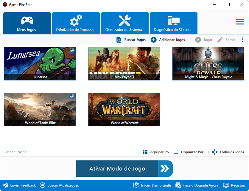Click the Ubisoft badge on Chess Royale
249x191 pixels.
240,50
